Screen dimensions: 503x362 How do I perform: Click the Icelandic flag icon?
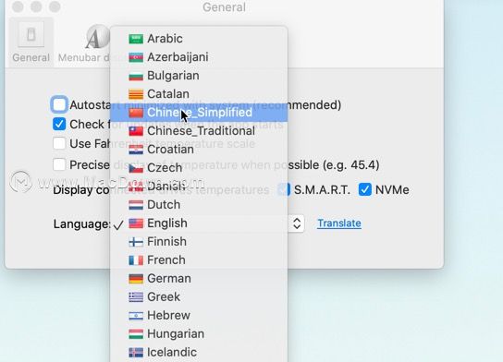pos(136,353)
